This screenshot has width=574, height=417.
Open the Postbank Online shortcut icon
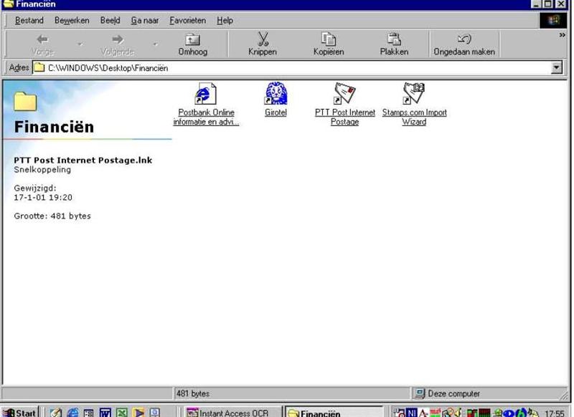coord(206,94)
